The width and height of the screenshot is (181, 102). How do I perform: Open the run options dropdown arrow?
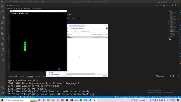pyautogui.click(x=158, y=5)
